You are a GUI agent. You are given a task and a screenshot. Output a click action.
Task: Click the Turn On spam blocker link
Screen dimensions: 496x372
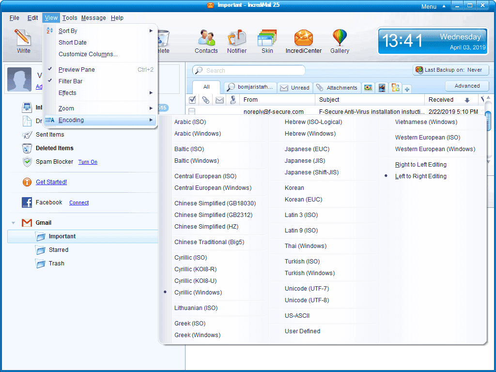coord(88,162)
